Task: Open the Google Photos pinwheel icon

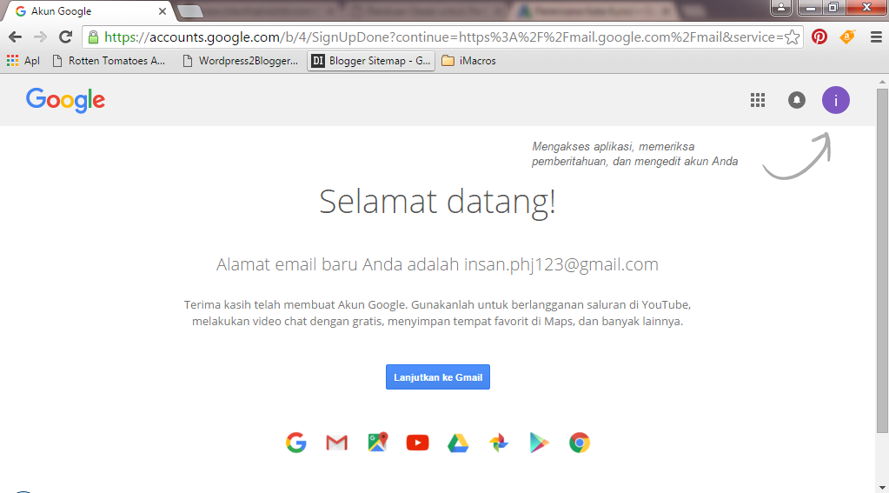Action: point(499,443)
